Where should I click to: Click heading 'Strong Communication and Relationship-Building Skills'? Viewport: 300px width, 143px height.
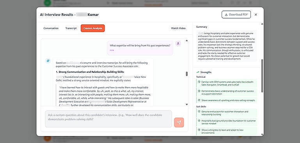pos(90,72)
